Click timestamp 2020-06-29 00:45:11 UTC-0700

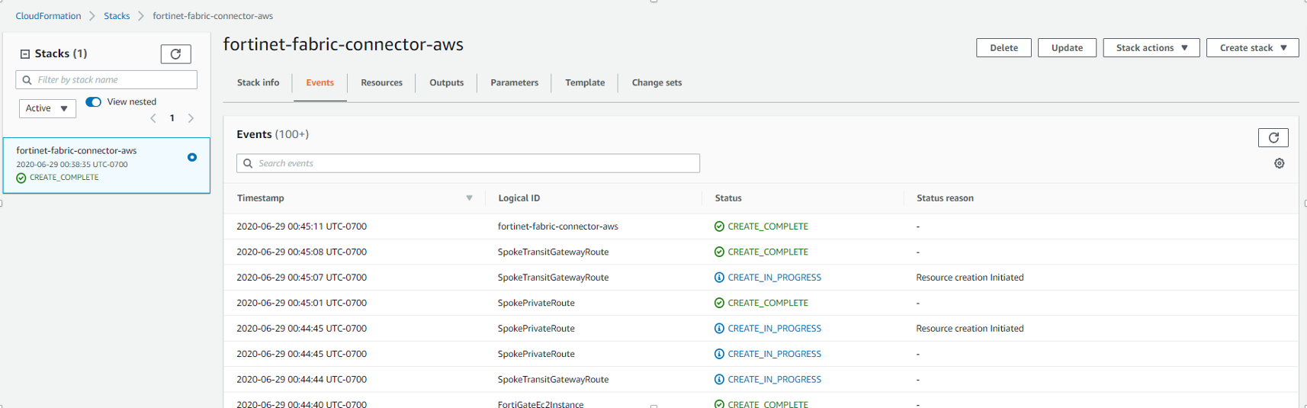coord(301,226)
